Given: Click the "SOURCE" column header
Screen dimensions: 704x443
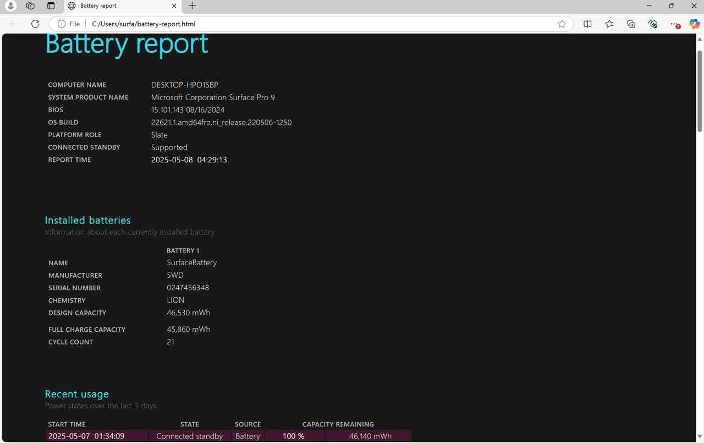Looking at the screenshot, I should (x=248, y=424).
